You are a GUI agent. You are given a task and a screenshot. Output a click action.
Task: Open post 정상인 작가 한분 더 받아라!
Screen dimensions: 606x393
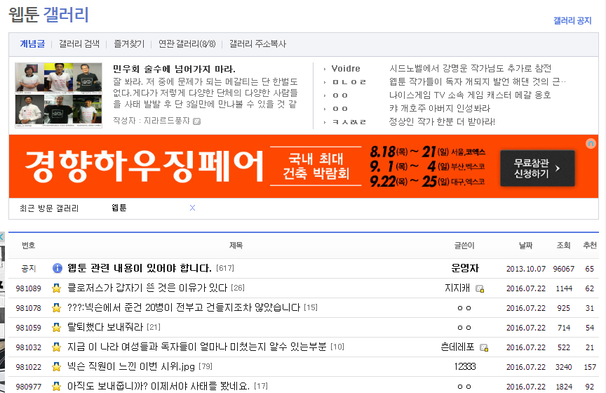442,122
